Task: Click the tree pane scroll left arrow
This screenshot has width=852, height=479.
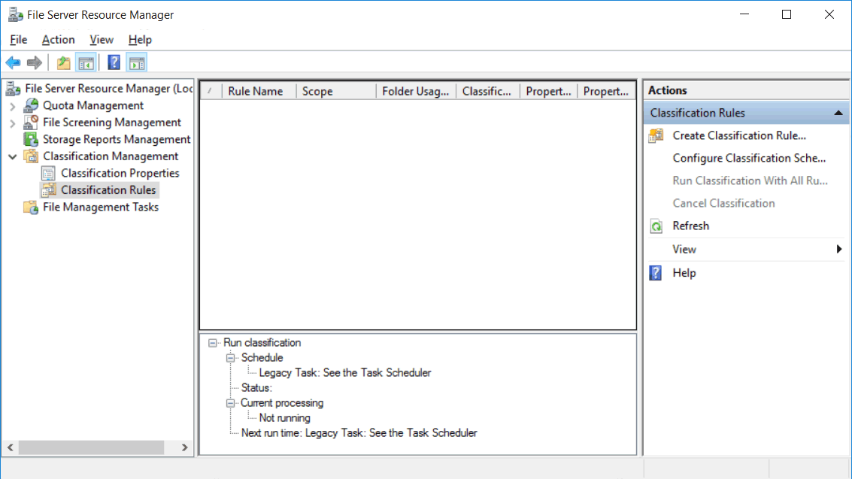Action: [x=11, y=447]
